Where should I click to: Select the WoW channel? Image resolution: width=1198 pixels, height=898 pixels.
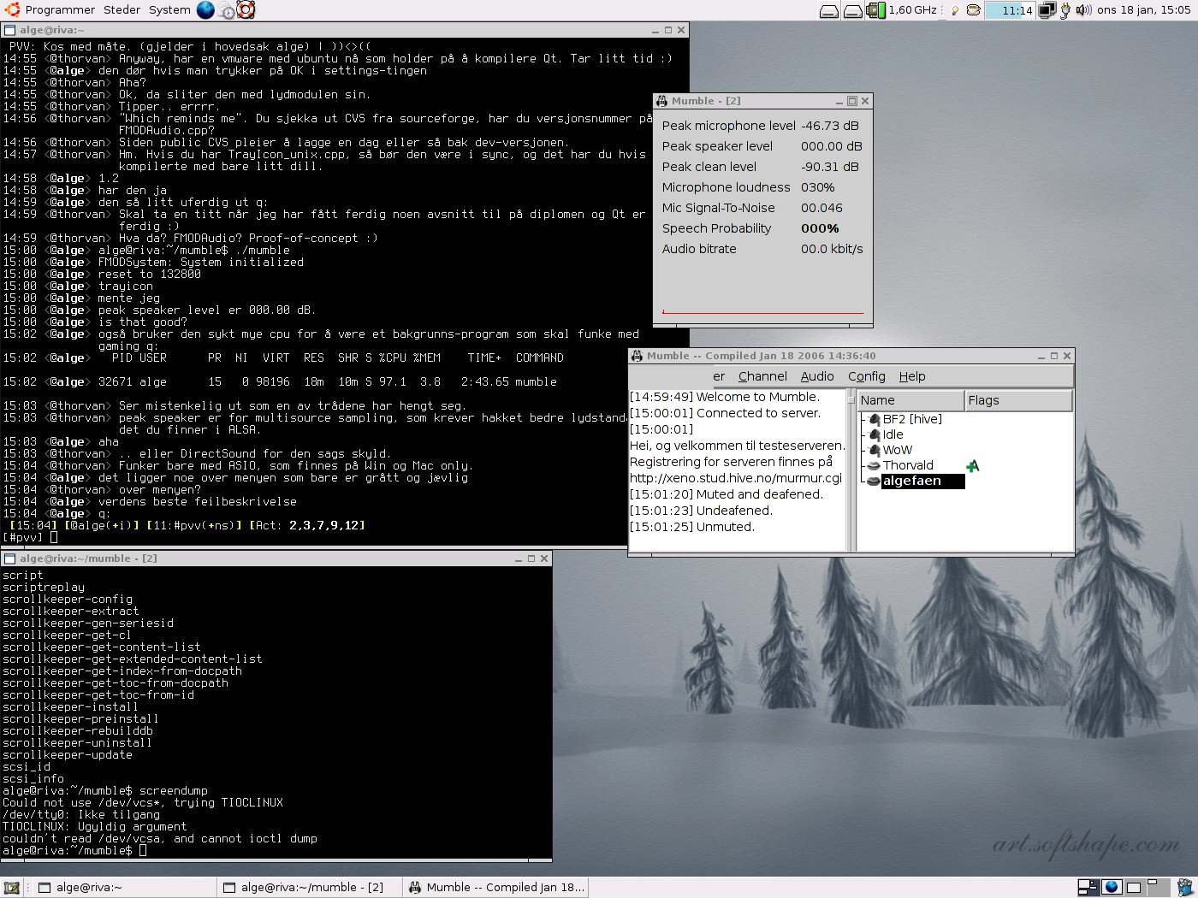click(x=898, y=450)
